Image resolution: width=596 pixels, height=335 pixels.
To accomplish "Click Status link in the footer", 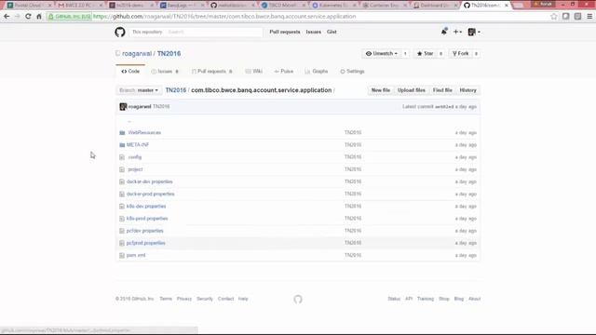I will point(394,299).
